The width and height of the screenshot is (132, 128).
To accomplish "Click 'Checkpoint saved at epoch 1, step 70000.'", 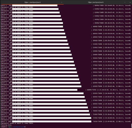I will pyautogui.click(x=17, y=109).
